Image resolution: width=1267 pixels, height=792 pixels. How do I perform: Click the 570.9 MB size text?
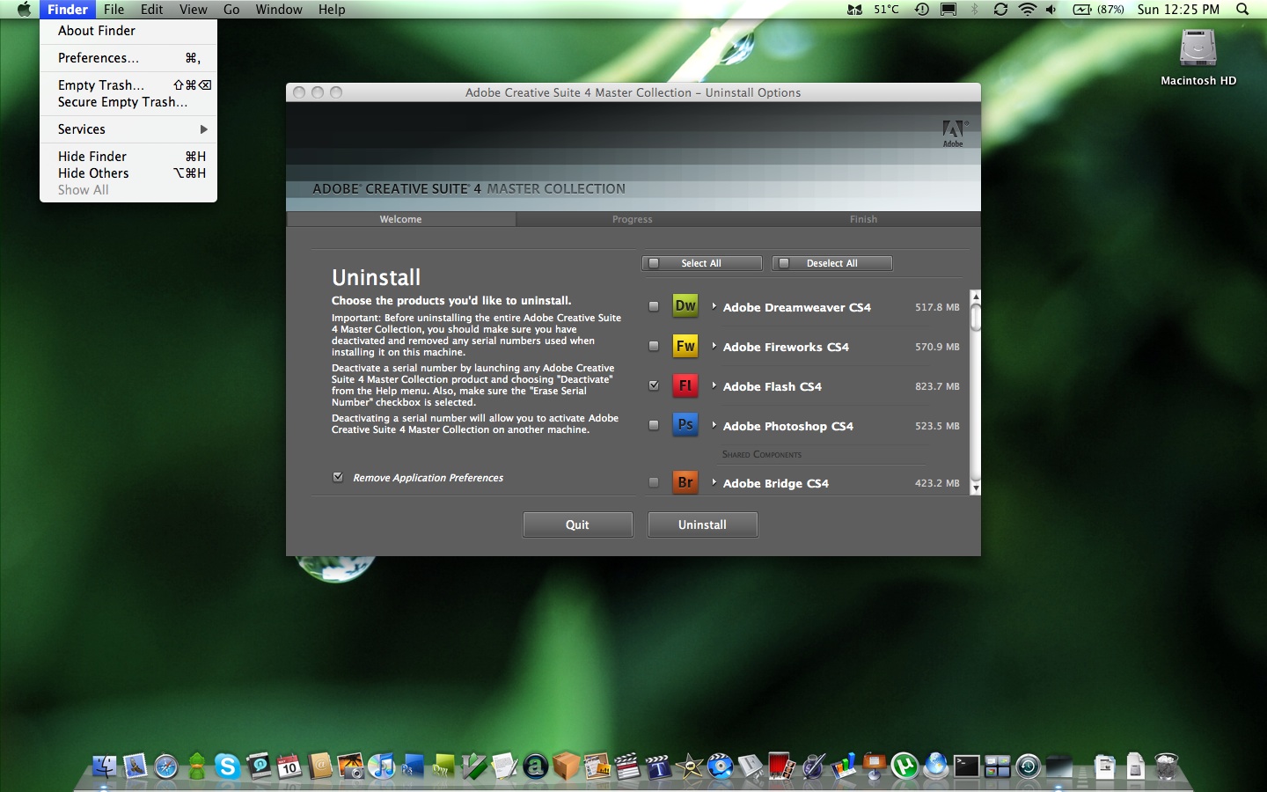937,347
